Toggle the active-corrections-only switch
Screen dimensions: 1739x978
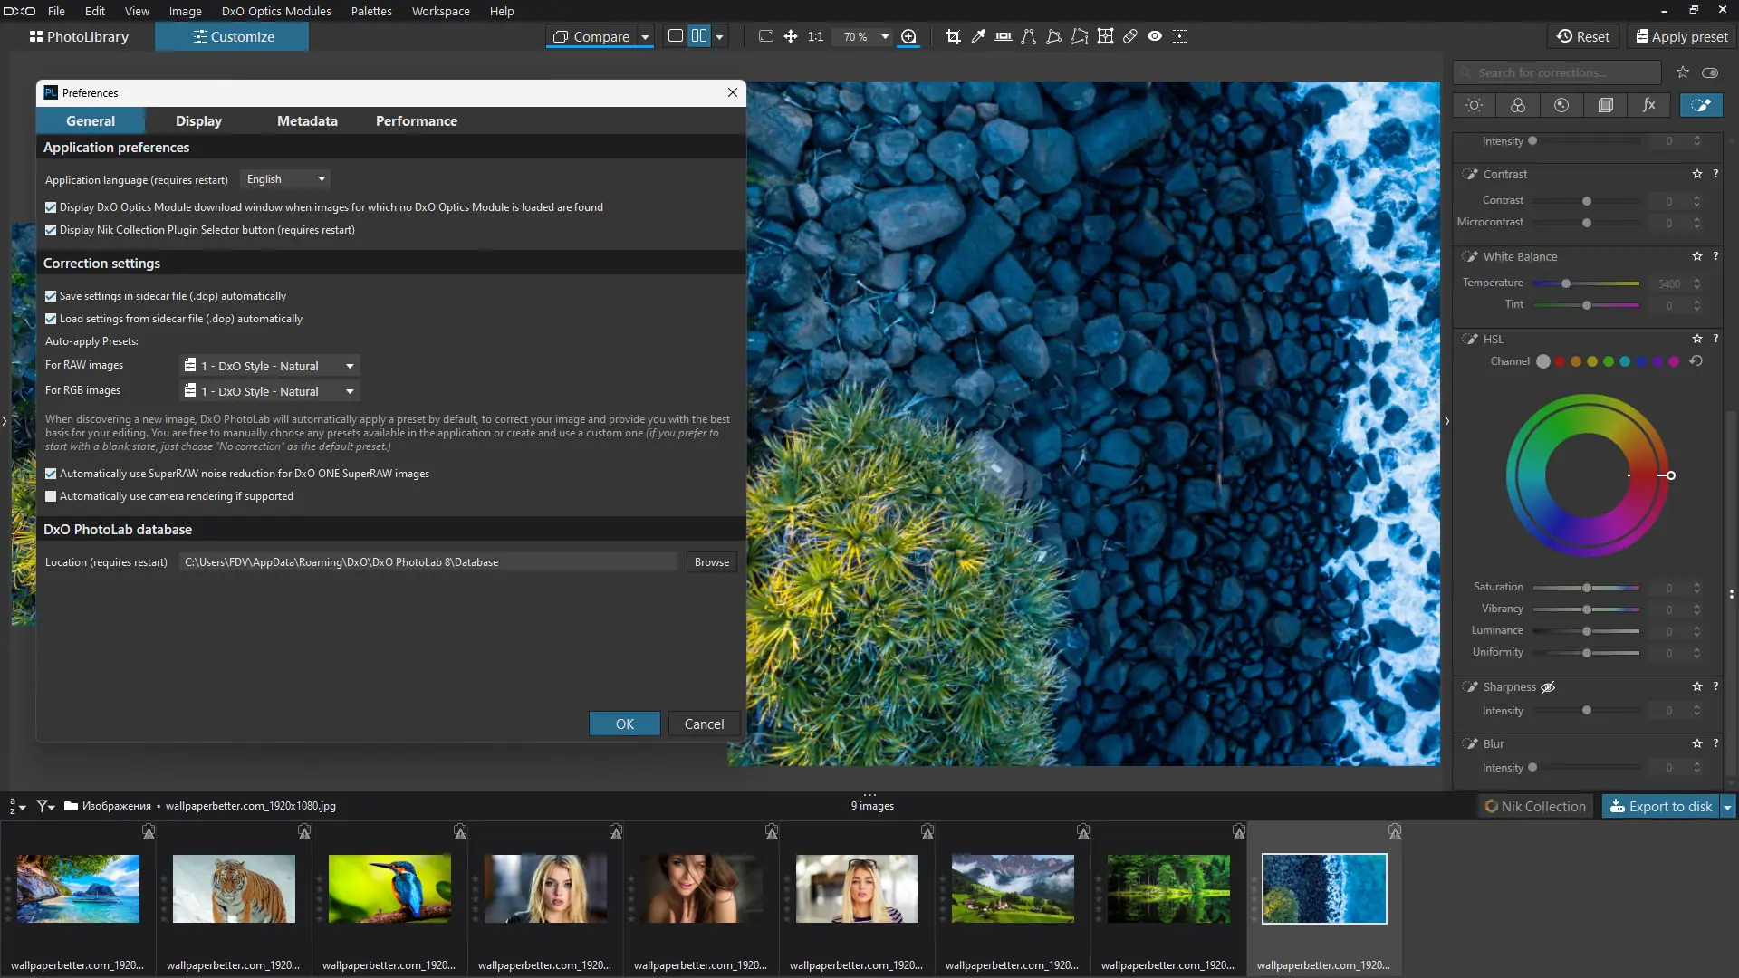1710,72
